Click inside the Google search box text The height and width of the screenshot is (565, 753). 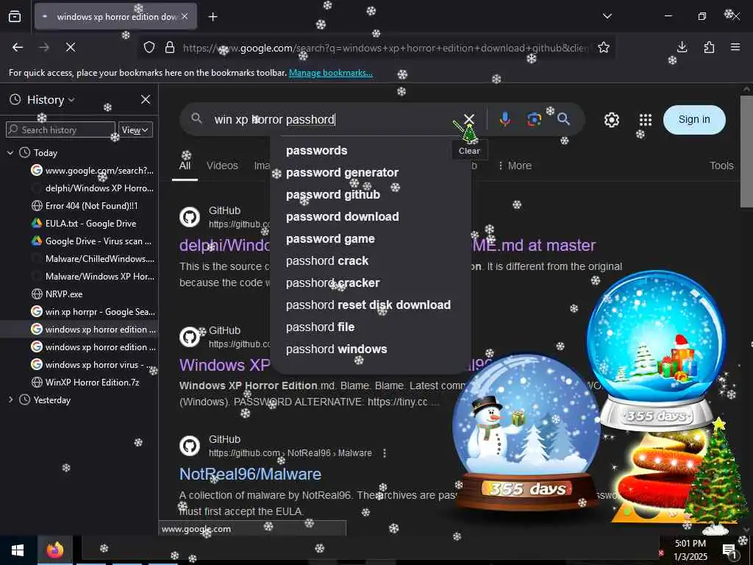[275, 120]
